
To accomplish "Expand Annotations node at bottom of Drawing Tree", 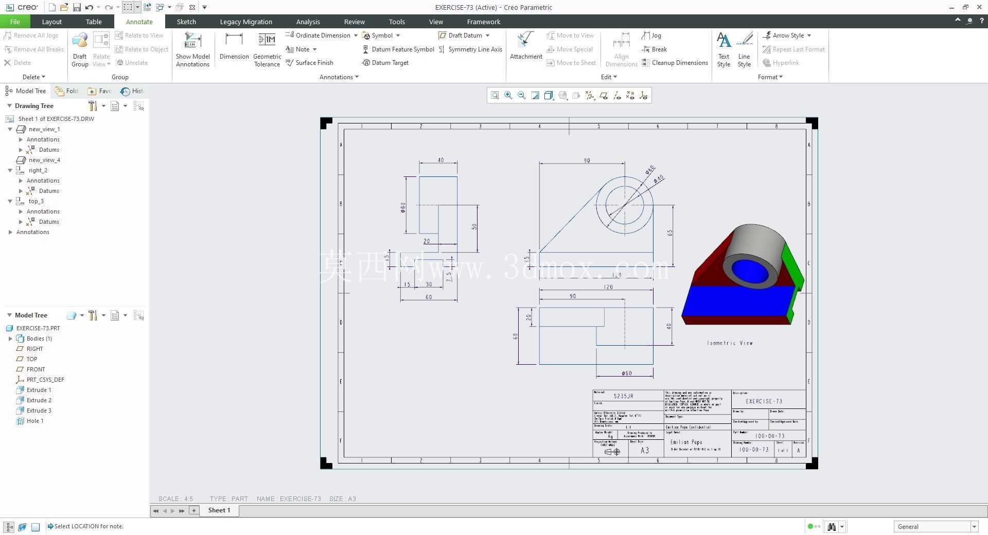I will 10,232.
